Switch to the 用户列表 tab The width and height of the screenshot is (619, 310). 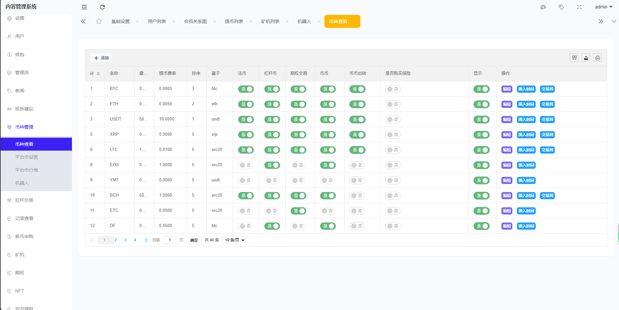point(157,21)
